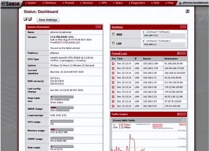Minimize the Traffic Graphs widget
209x151 pixels.
coord(181,114)
